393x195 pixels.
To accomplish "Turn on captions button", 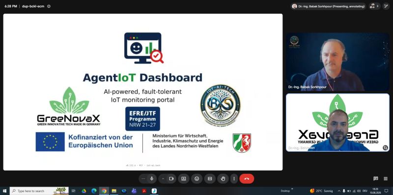I will coord(210,179).
